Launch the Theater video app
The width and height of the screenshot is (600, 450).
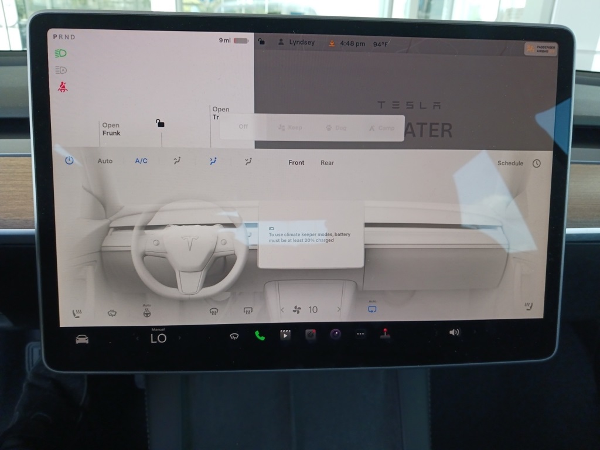[x=285, y=335]
